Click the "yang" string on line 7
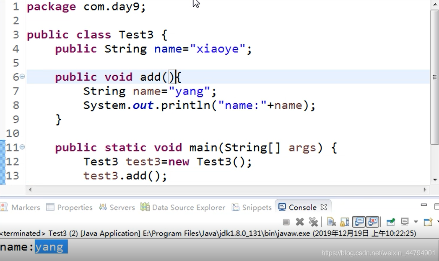Screen dimensions: 439x261 click(x=189, y=92)
